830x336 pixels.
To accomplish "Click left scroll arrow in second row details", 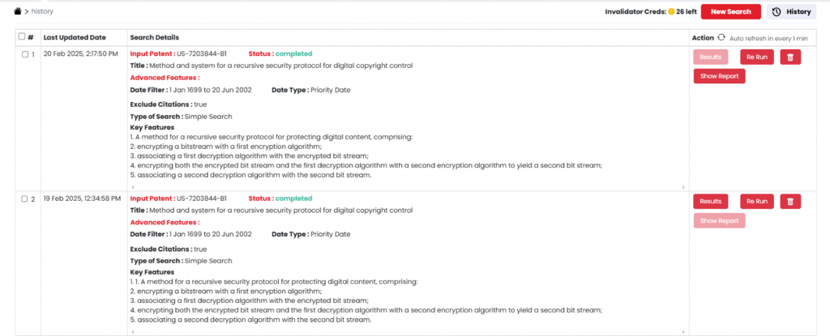I will pos(132,332).
